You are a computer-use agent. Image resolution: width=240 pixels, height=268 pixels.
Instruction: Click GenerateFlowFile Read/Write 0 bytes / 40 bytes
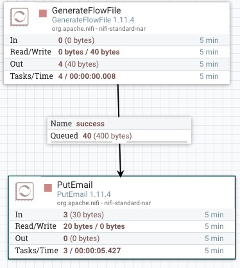(89, 52)
